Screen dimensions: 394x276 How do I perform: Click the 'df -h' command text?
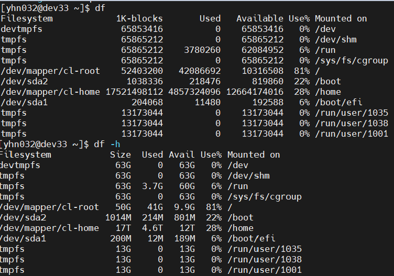107,144
